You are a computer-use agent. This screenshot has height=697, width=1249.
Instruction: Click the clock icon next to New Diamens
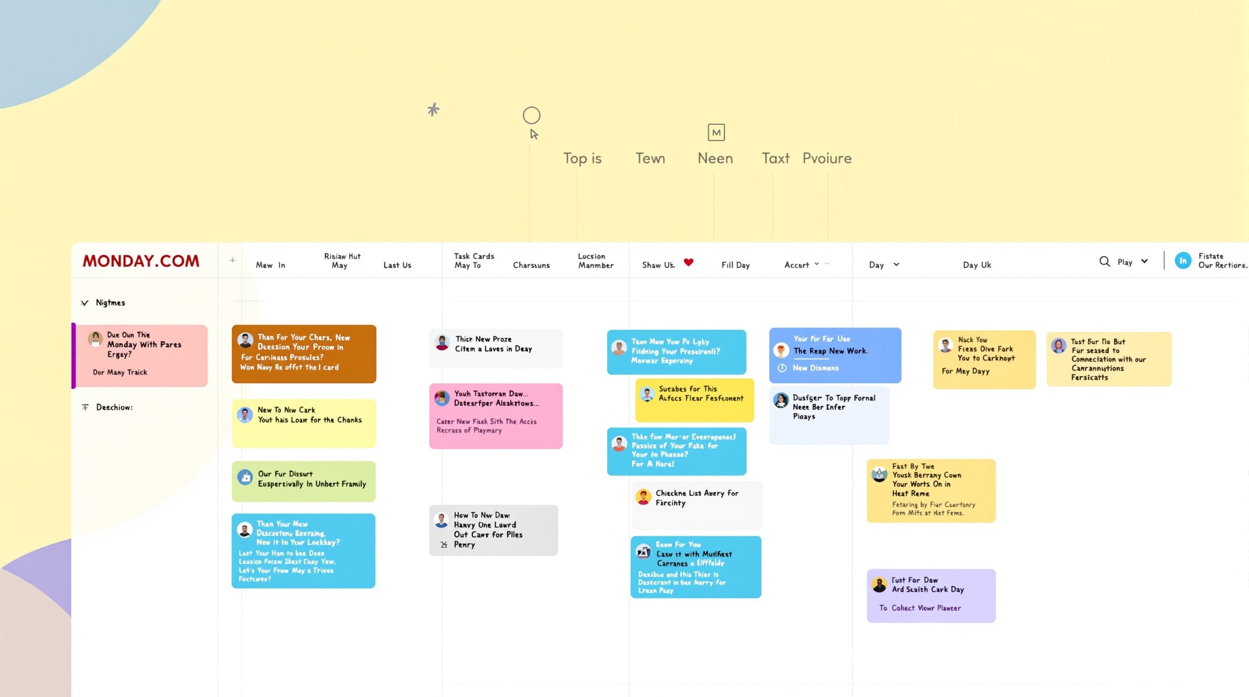[x=782, y=368]
